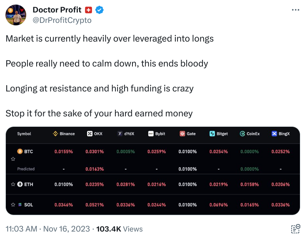Click the blue verified checkmark badge
307x239 pixels.
[x=100, y=10]
